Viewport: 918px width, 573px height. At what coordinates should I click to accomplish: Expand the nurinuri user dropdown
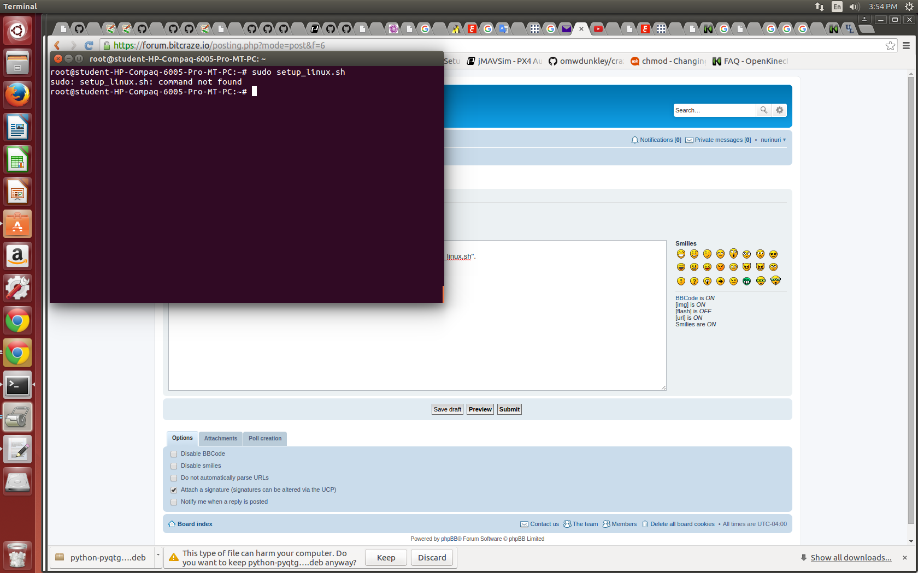tap(773, 140)
